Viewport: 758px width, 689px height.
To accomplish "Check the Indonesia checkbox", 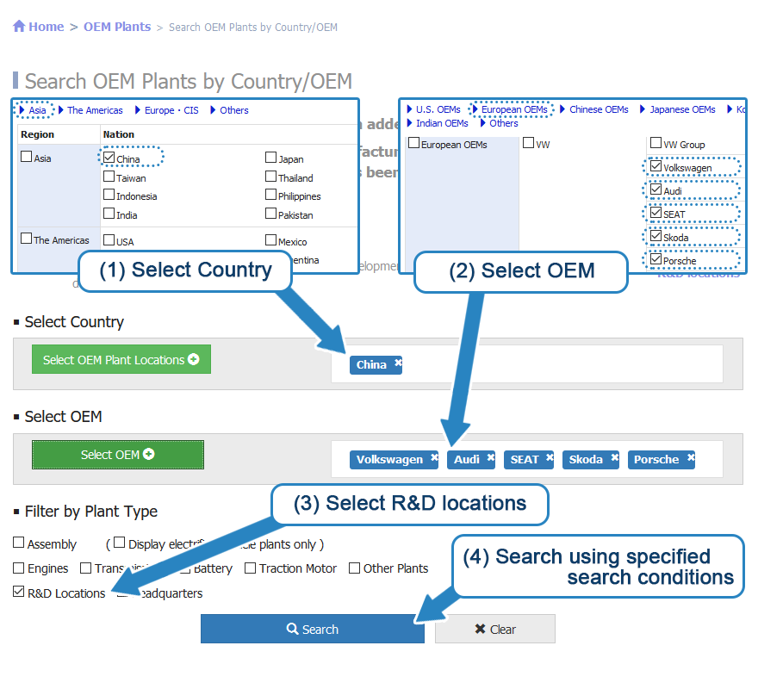I will (x=109, y=195).
